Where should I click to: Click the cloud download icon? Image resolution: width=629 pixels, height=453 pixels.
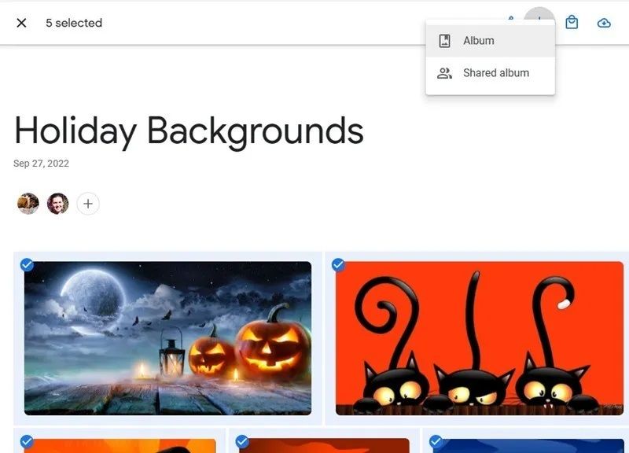604,23
